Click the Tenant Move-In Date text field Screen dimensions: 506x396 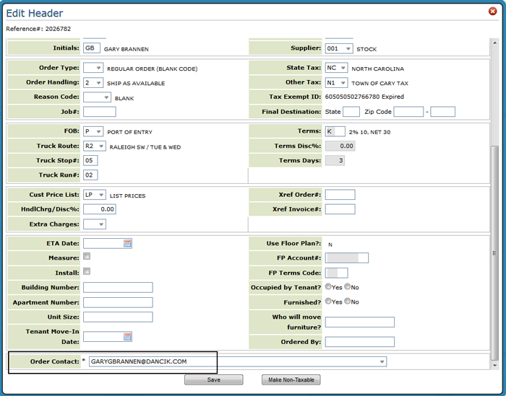tap(103, 337)
